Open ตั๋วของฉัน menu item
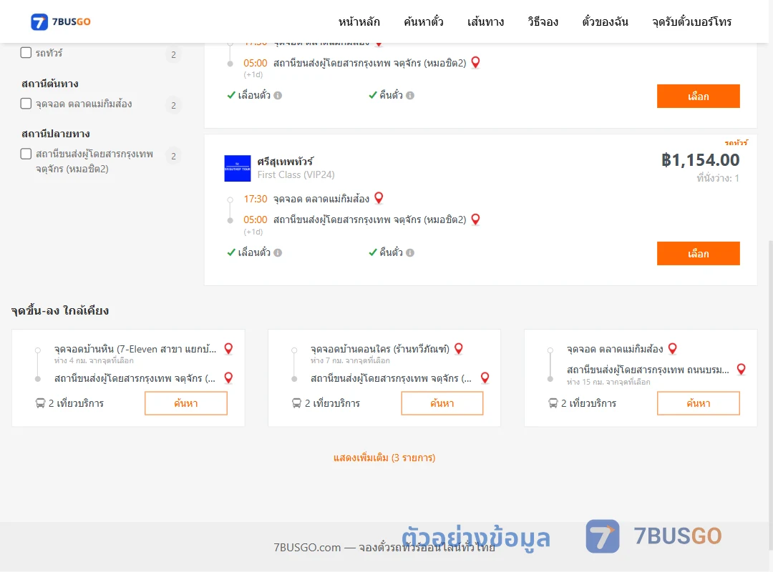Image resolution: width=773 pixels, height=572 pixels. click(606, 21)
